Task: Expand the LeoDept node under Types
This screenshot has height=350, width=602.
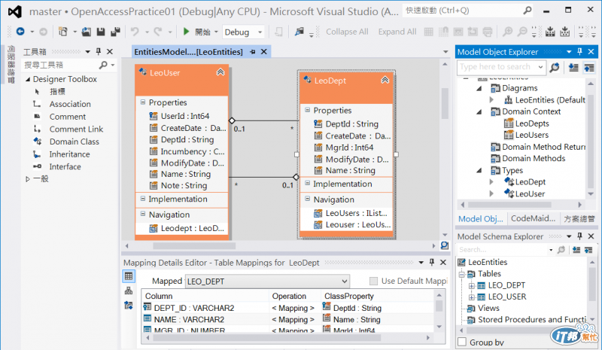Action: pyautogui.click(x=491, y=181)
